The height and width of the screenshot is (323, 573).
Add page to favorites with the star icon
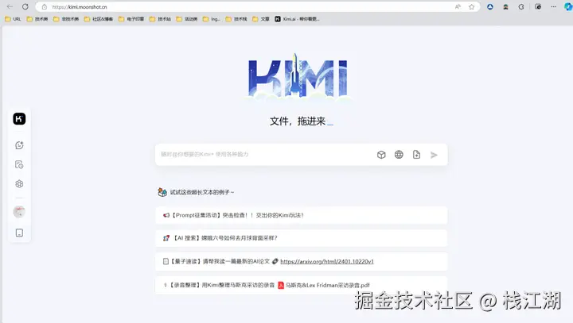tap(472, 6)
